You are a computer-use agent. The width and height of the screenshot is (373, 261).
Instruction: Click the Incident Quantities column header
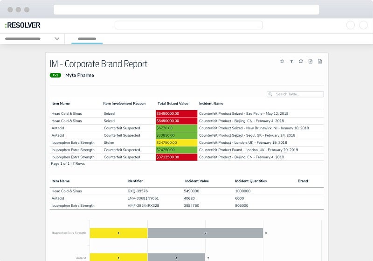[x=251, y=181]
